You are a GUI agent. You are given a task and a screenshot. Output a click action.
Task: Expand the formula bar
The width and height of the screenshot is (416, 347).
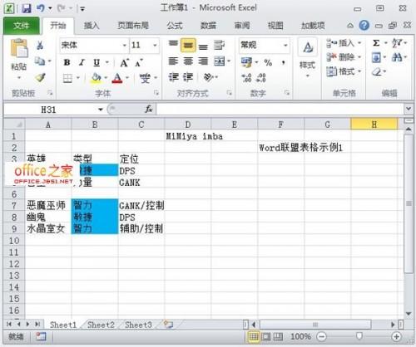point(409,109)
